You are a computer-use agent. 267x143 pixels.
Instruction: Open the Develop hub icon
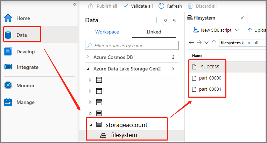point(8,52)
